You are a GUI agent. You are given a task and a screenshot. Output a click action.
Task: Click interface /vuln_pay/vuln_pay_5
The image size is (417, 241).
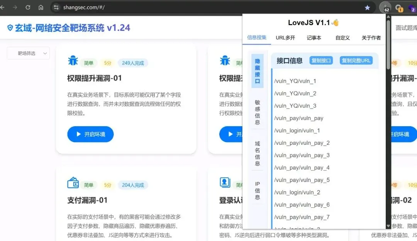302,180
